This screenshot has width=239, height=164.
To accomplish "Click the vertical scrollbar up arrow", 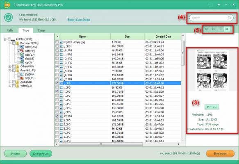I will [183, 36].
